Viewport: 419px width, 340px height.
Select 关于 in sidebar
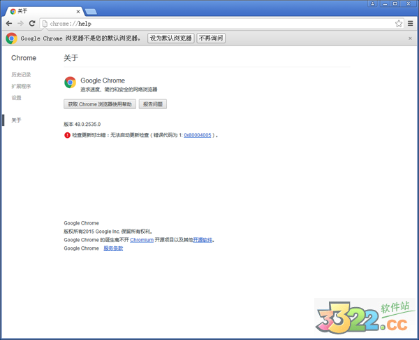tap(16, 120)
